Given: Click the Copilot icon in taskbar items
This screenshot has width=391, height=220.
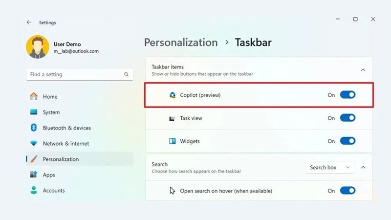Looking at the screenshot, I should coord(173,95).
